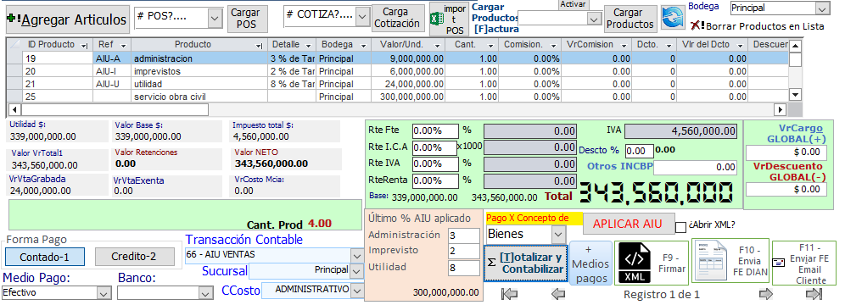The width and height of the screenshot is (845, 305).
Task: Click the blue refresh arrows icon
Action: (673, 18)
